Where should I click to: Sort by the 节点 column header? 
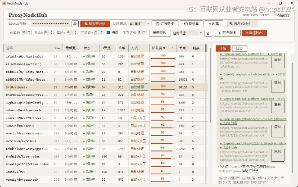coord(183,48)
